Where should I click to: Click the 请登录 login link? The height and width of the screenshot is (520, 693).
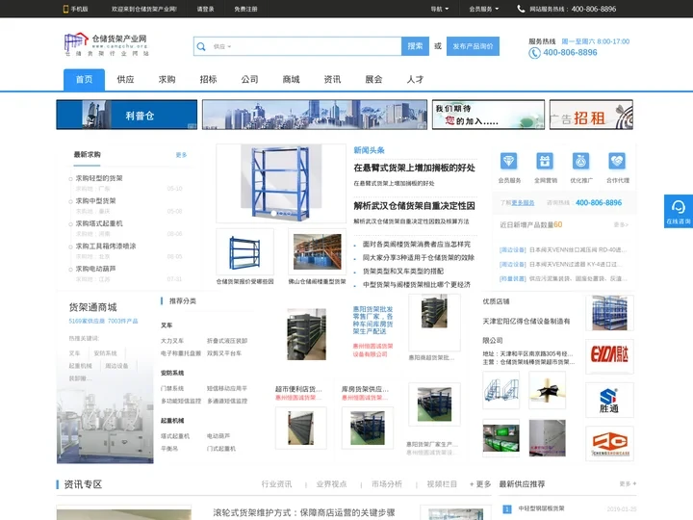click(206, 9)
